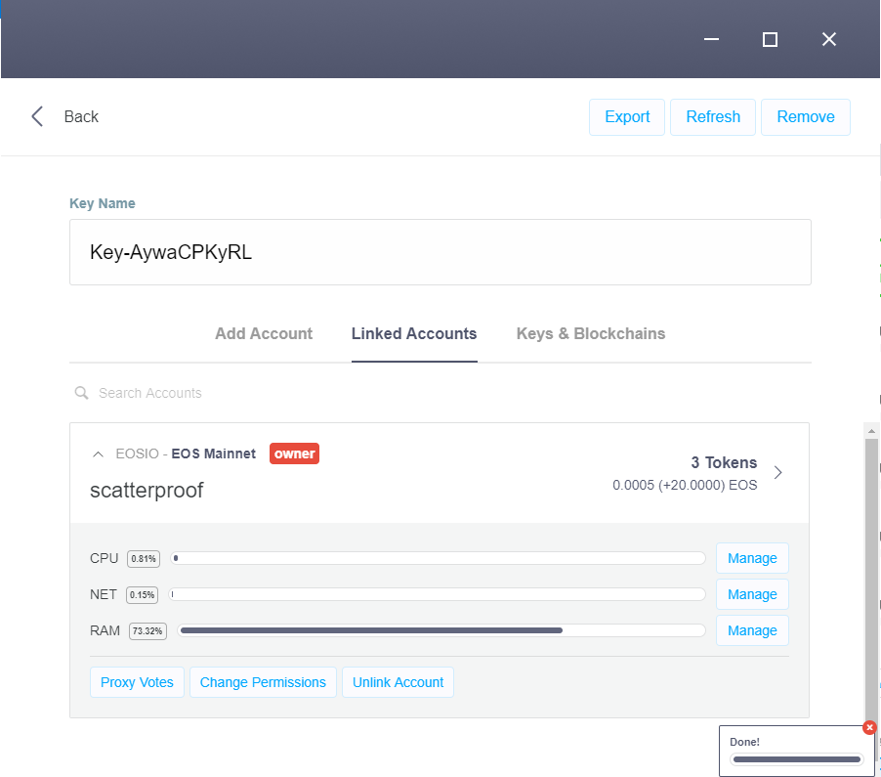881x777 pixels.
Task: Click the red owner badge
Action: (294, 453)
